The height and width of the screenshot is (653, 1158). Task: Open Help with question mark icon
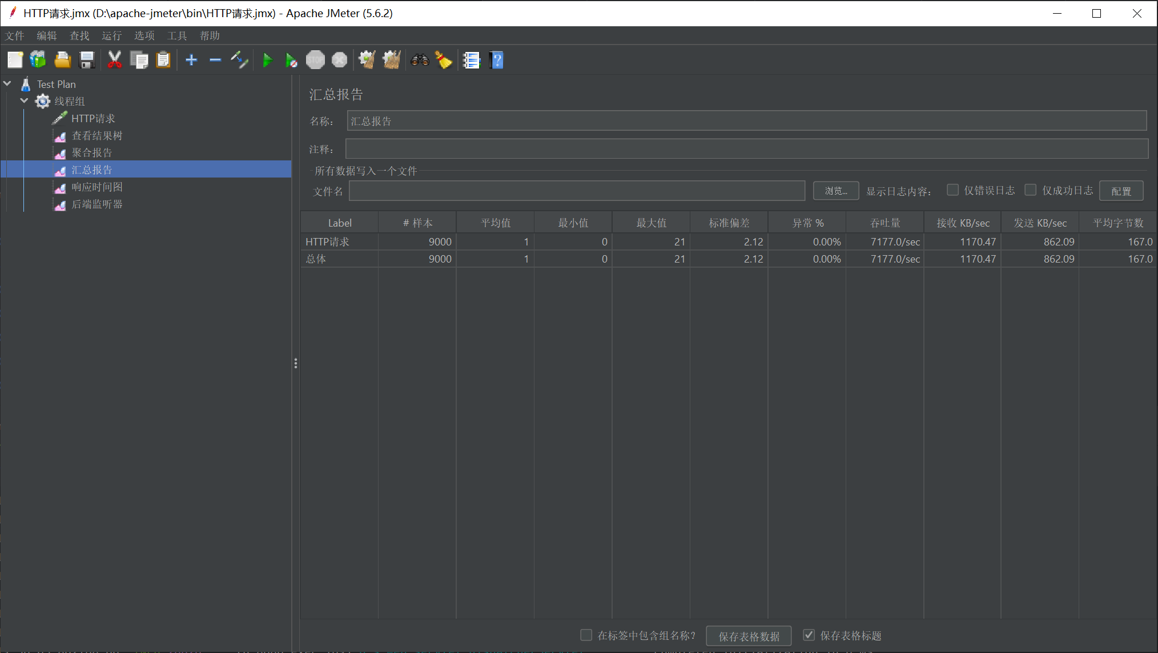pos(497,60)
